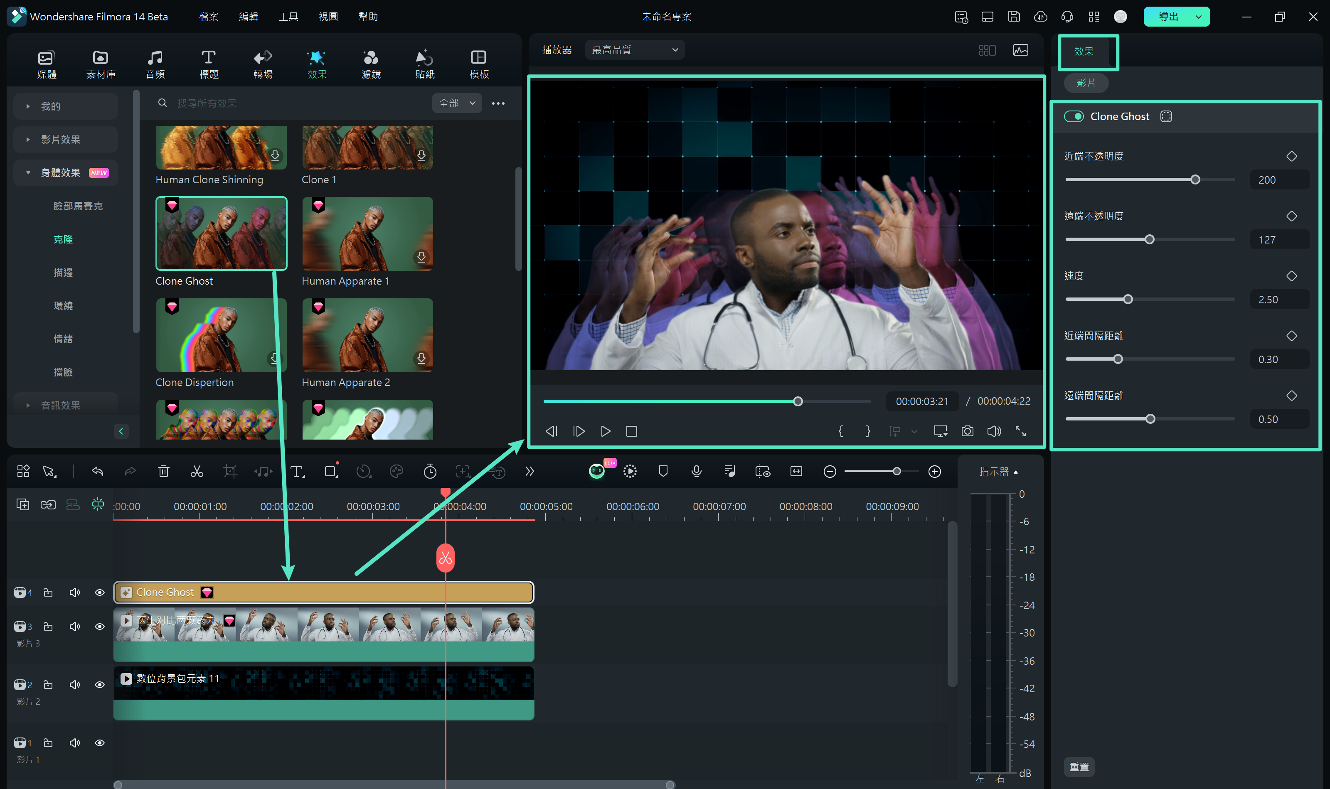Image resolution: width=1330 pixels, height=789 pixels.
Task: Select the 臉部馬賽克 effect category
Action: click(78, 206)
